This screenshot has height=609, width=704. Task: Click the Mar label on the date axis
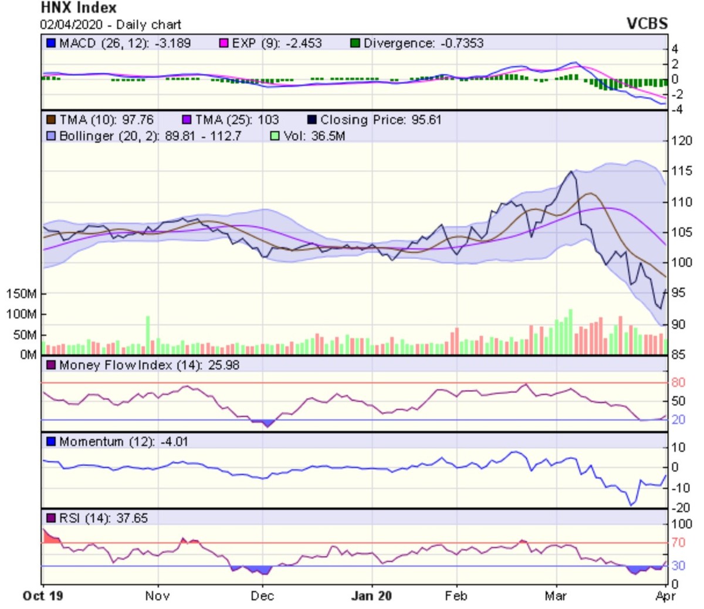point(556,596)
